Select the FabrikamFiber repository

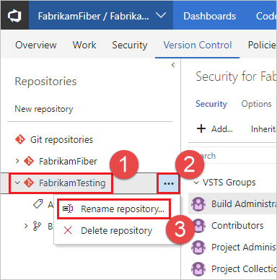68,161
